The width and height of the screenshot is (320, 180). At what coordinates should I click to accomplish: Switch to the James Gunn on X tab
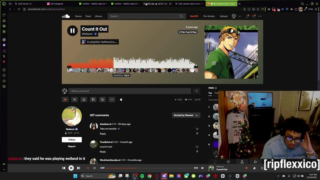tap(189, 4)
